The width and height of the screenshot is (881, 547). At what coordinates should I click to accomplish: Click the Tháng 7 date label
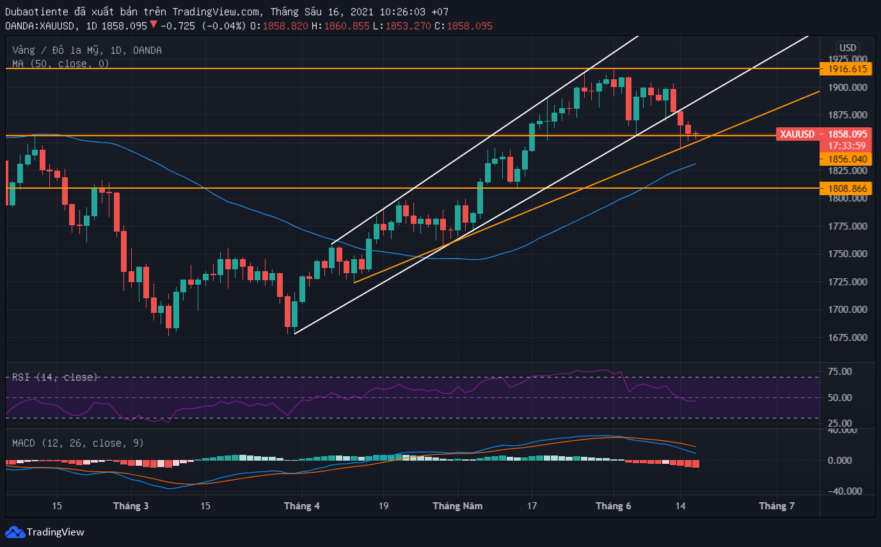click(777, 506)
